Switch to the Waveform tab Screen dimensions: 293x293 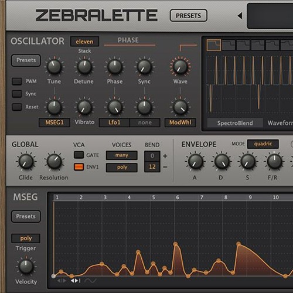pos(280,123)
